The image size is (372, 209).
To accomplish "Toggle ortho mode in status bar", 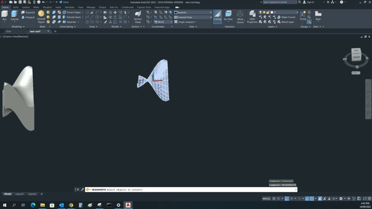I will (287, 199).
